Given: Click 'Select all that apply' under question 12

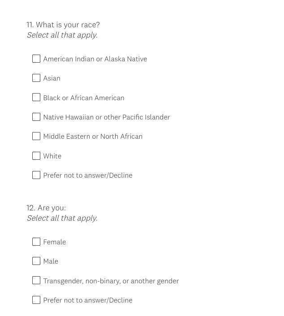Looking at the screenshot, I should [62, 218].
